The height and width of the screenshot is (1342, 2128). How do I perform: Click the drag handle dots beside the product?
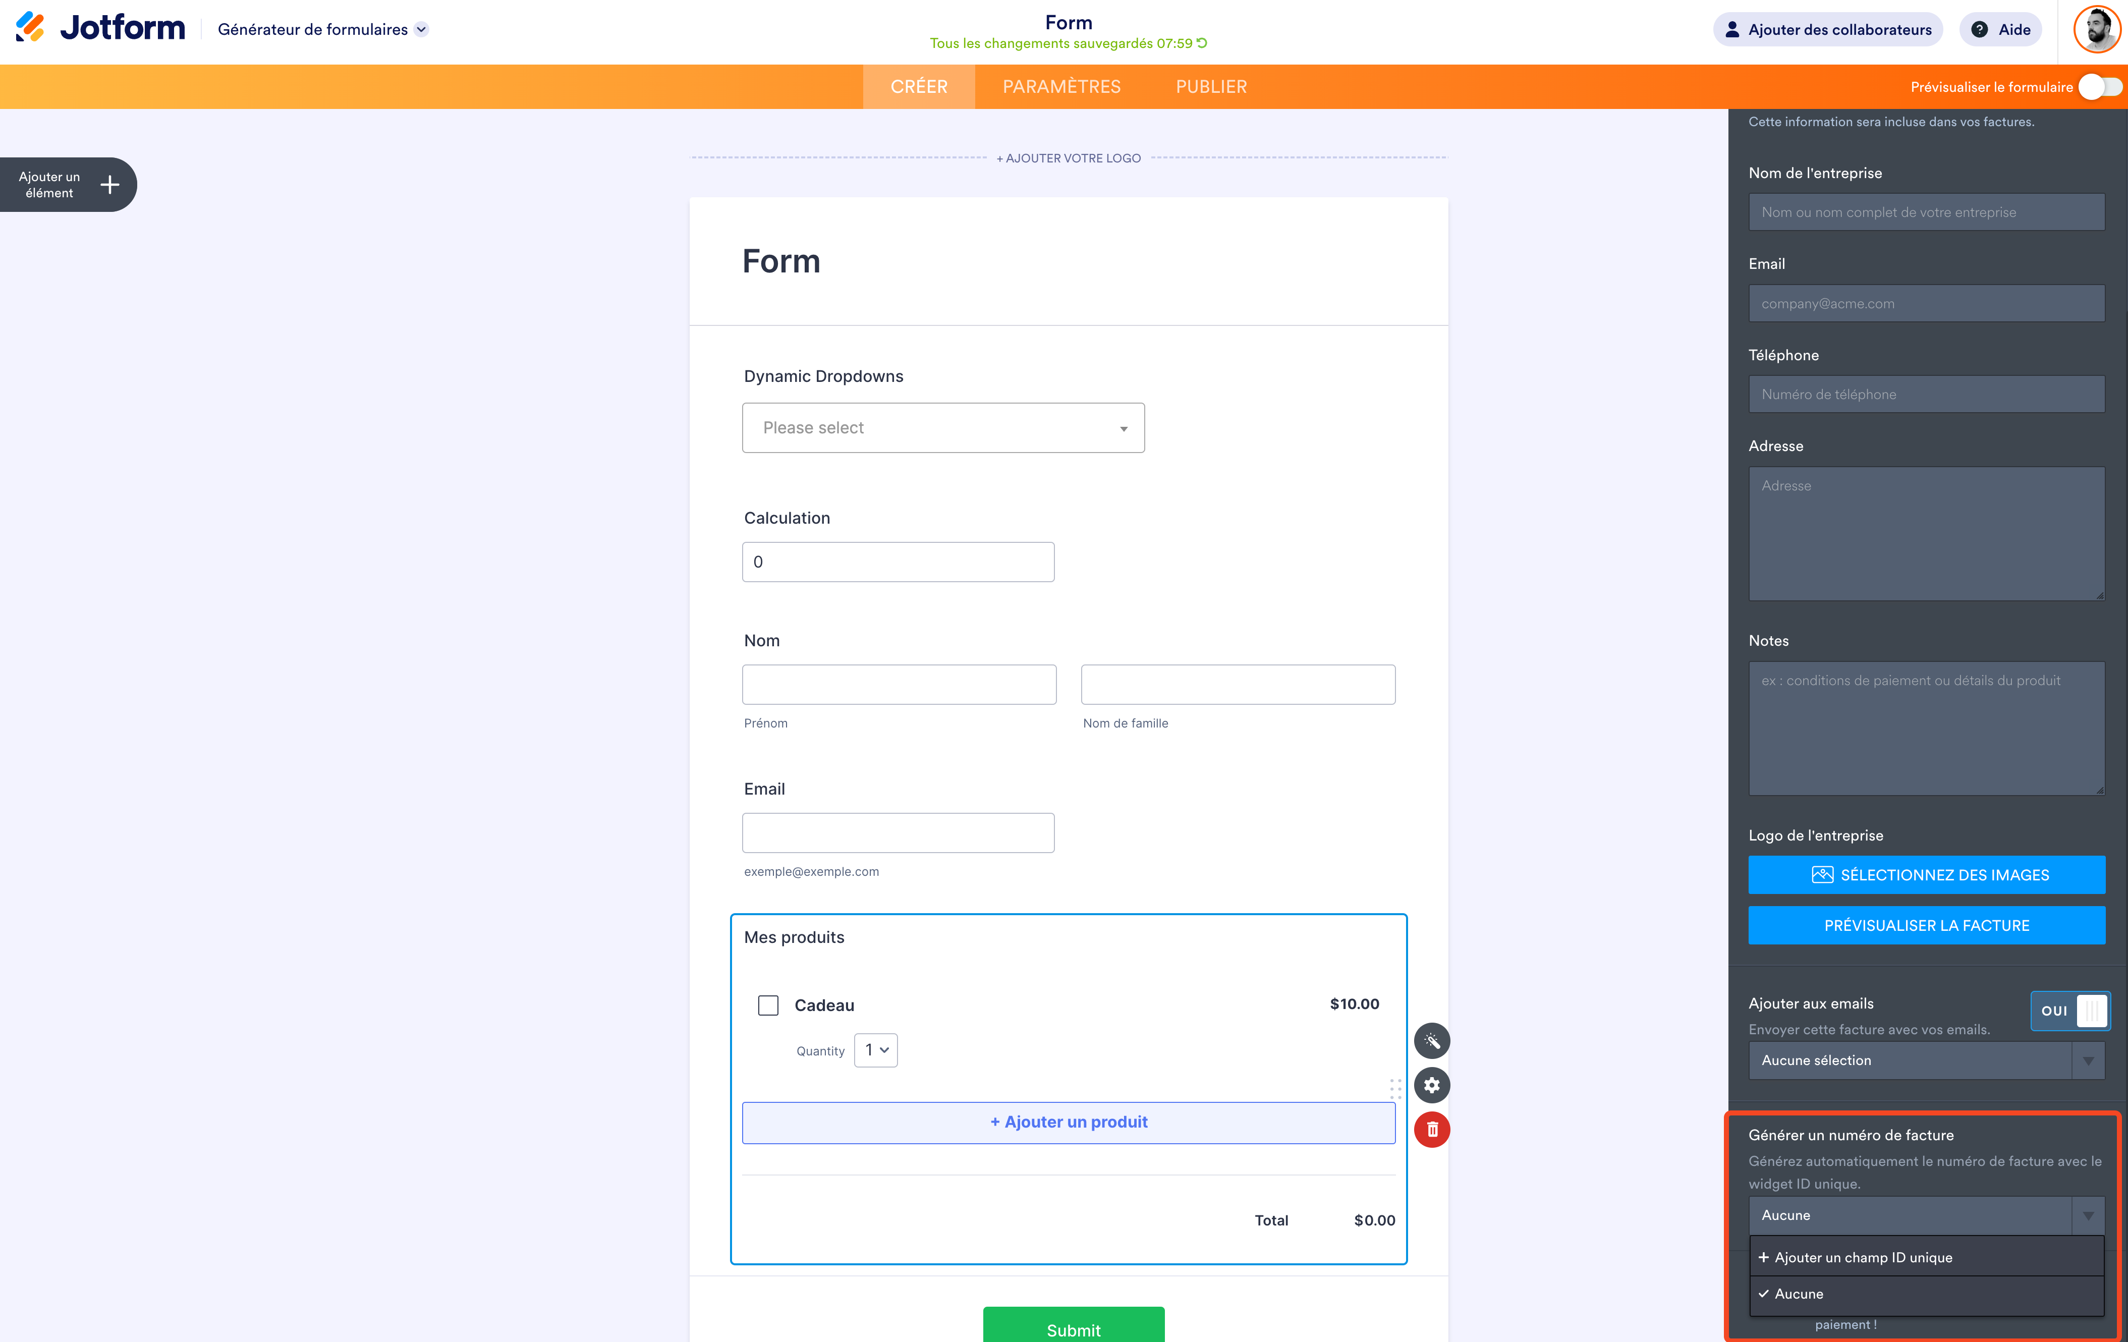point(1395,1088)
